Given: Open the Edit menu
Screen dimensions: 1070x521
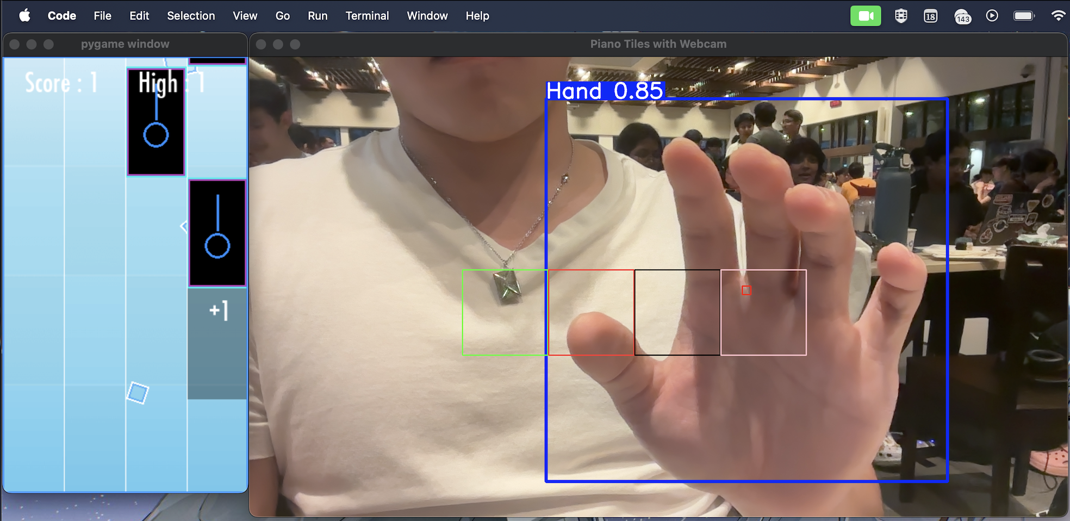Looking at the screenshot, I should [x=139, y=16].
